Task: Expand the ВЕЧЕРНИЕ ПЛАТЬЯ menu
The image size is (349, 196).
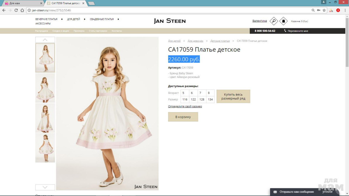Action: click(x=46, y=19)
